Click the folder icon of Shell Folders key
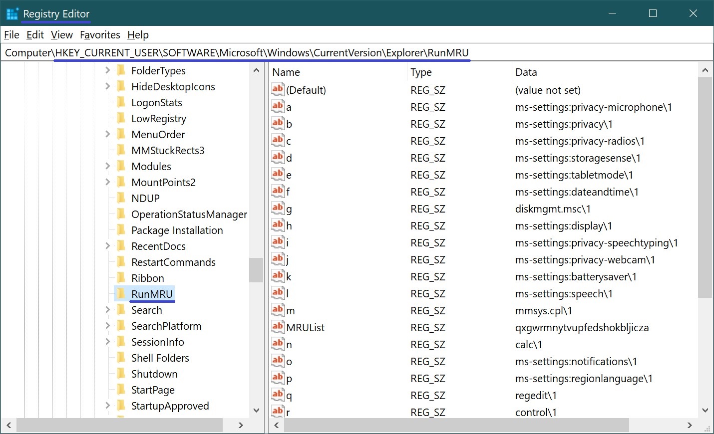Viewport: 714px width, 434px height. tap(121, 358)
